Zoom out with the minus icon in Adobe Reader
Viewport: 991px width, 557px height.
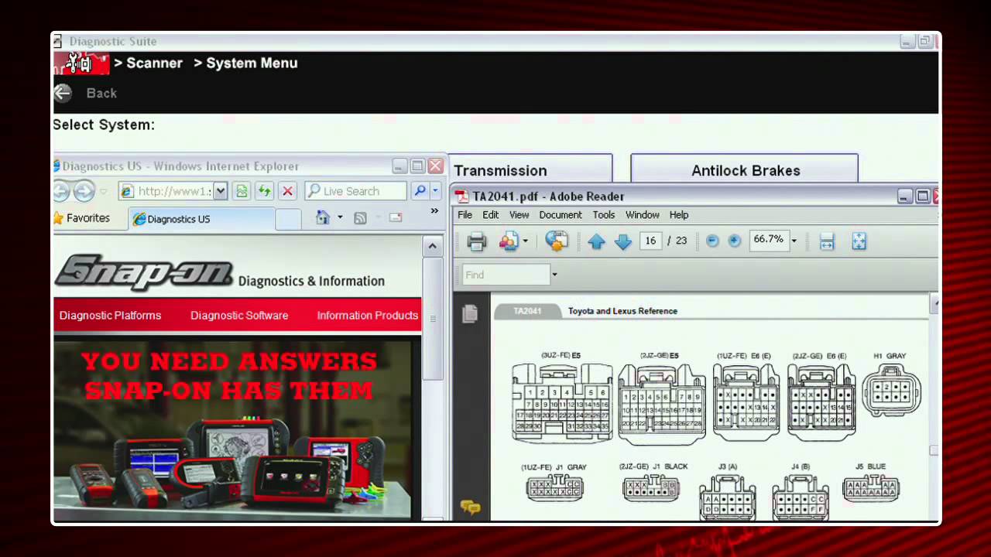(712, 241)
